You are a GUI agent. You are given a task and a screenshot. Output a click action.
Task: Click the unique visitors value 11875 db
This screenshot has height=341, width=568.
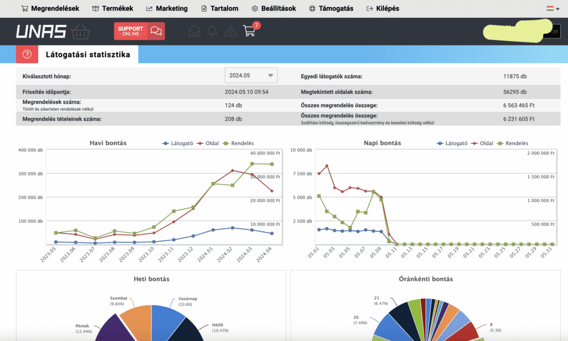tap(515, 76)
